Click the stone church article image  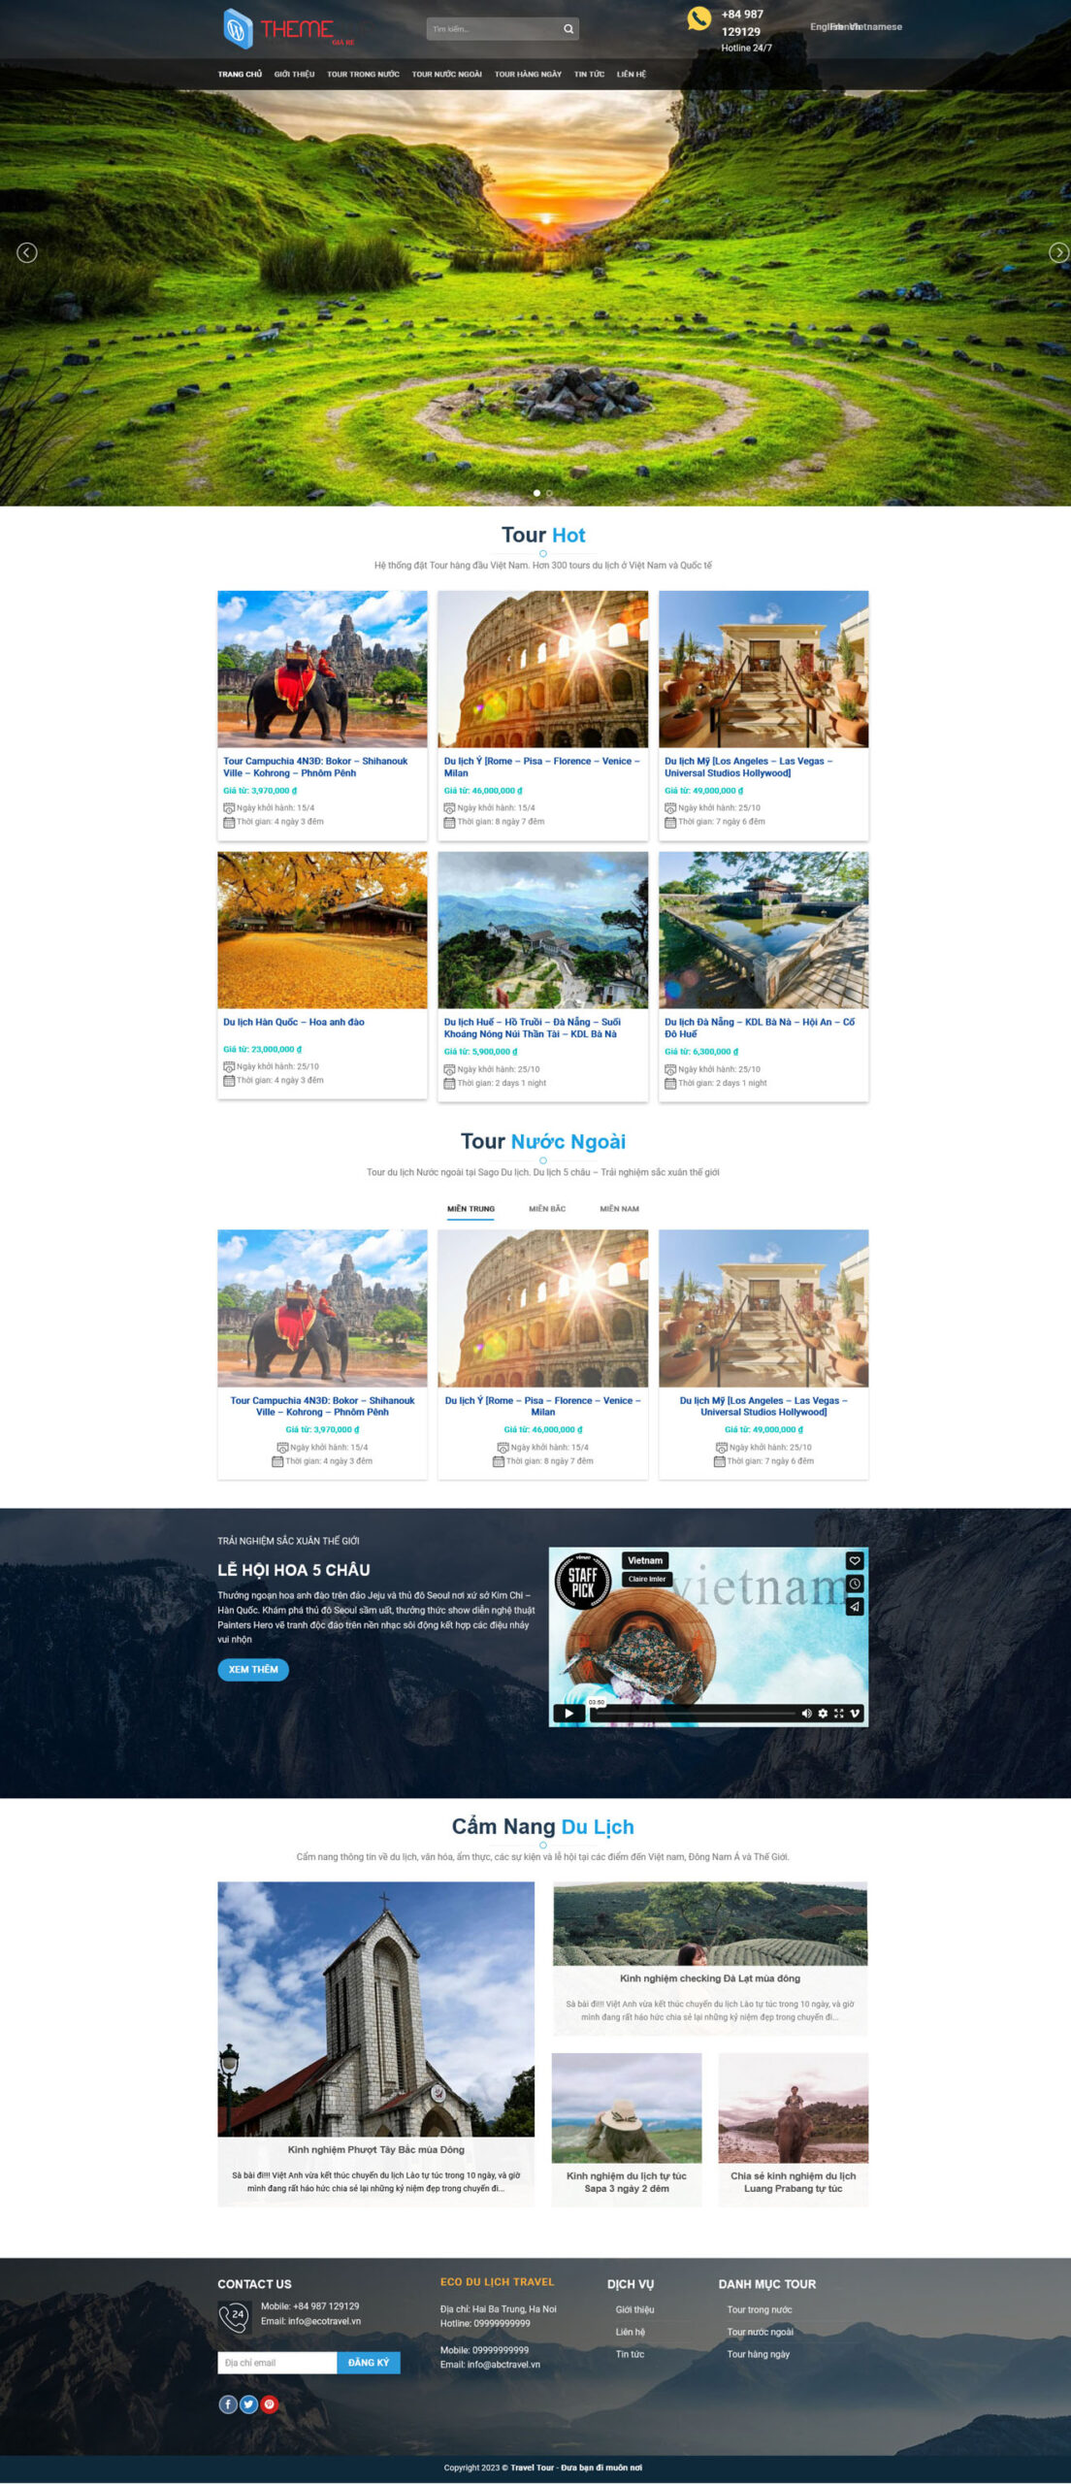(x=376, y=2009)
